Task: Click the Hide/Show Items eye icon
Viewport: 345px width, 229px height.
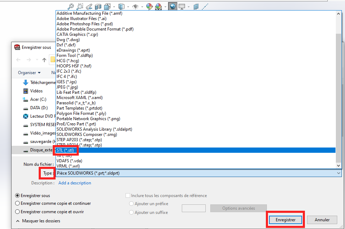Action: 135,6
